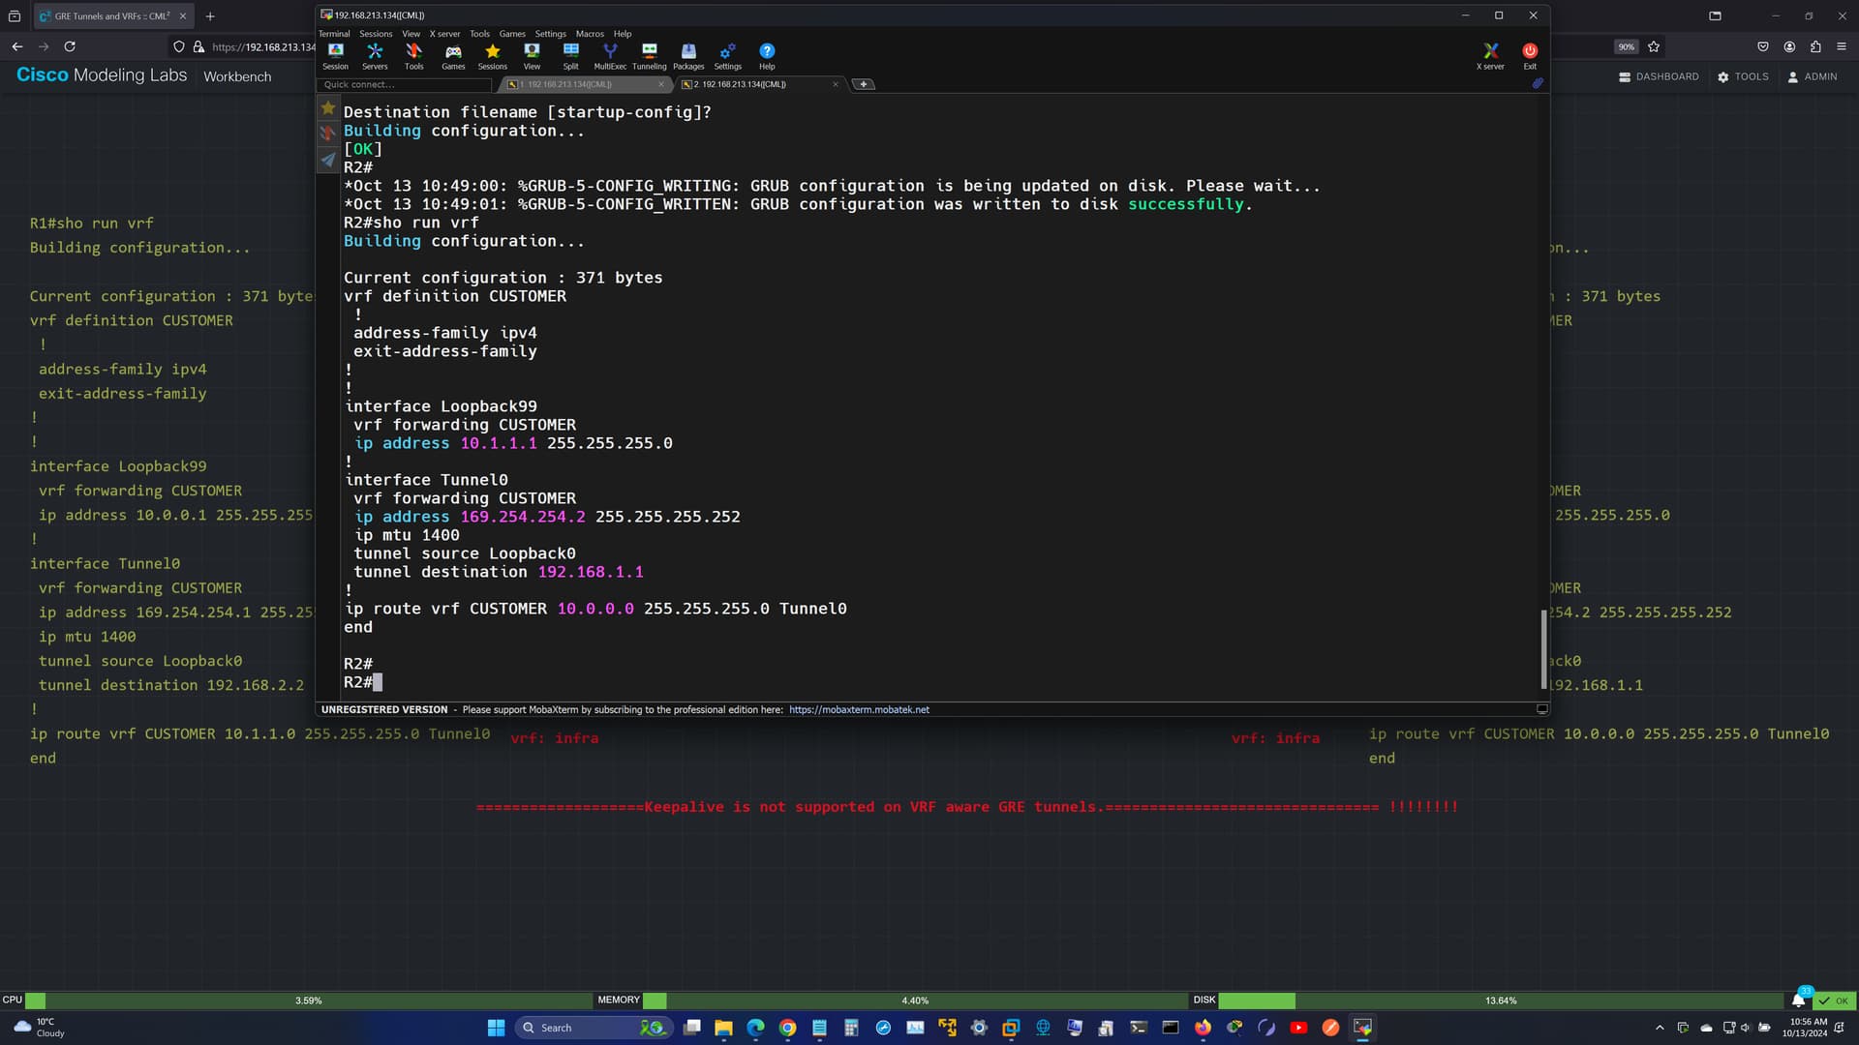Click the CPU usage bar

tap(308, 1000)
